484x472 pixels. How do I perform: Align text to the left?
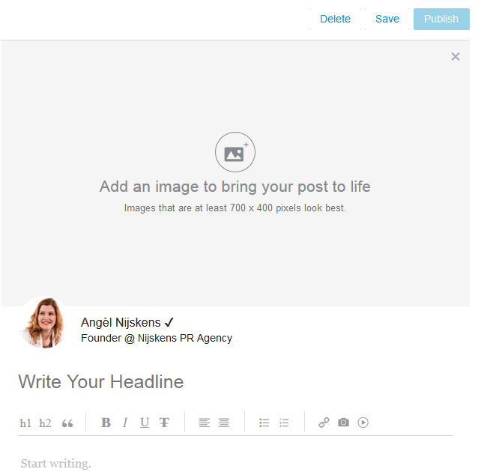pos(204,423)
